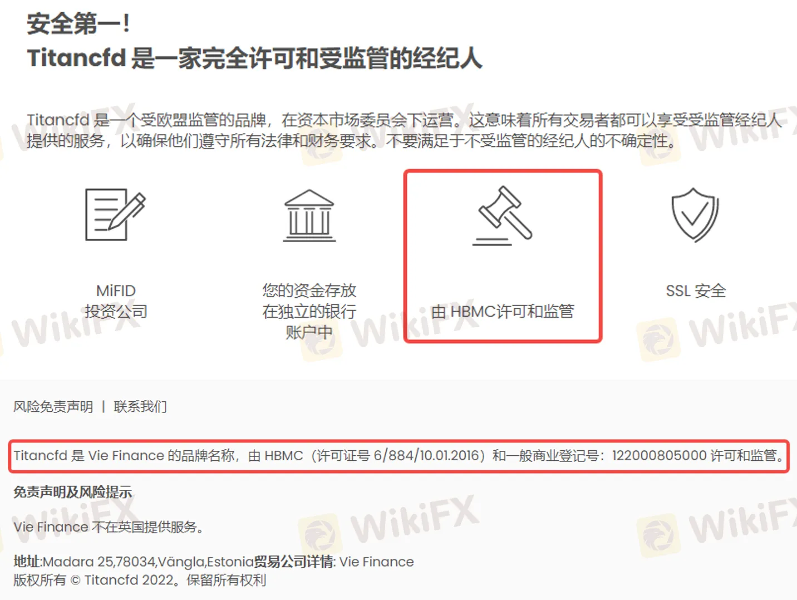The image size is (797, 600).
Task: Click the 'MiFID 投资公司' label
Action: click(x=116, y=301)
